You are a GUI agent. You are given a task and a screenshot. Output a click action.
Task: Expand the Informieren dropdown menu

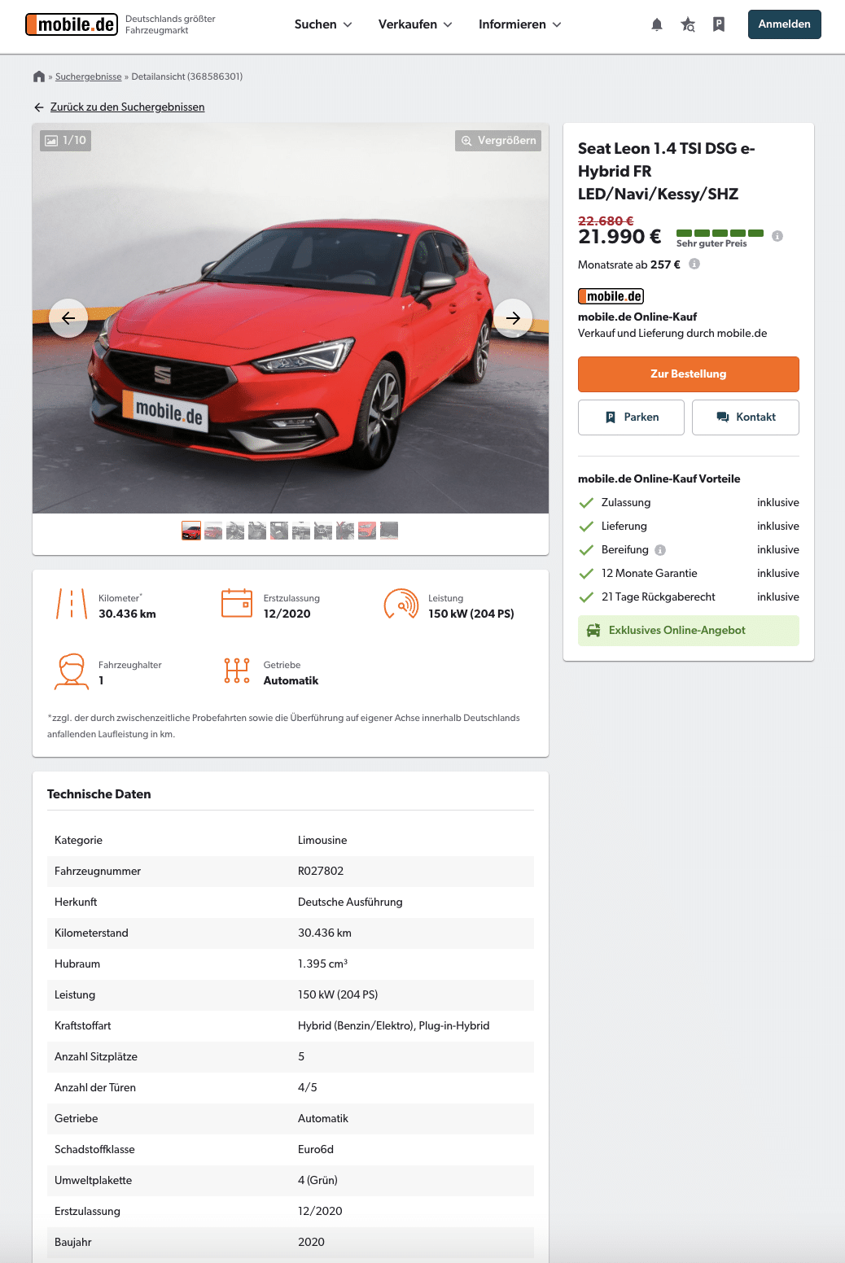coord(520,24)
